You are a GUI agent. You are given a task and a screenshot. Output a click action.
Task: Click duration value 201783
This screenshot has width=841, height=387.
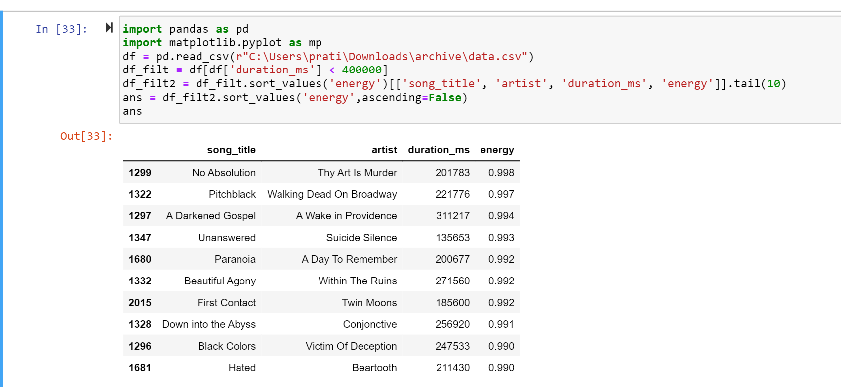pyautogui.click(x=452, y=173)
